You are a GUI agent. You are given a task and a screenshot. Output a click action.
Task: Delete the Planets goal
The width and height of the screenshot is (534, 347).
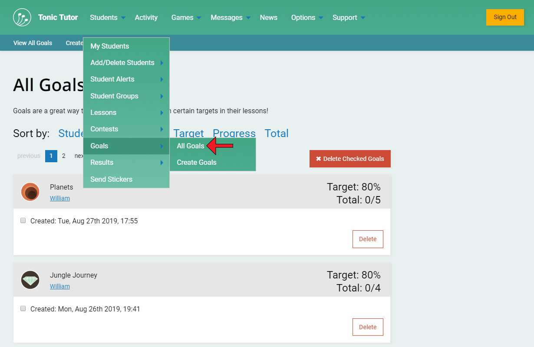pos(368,239)
